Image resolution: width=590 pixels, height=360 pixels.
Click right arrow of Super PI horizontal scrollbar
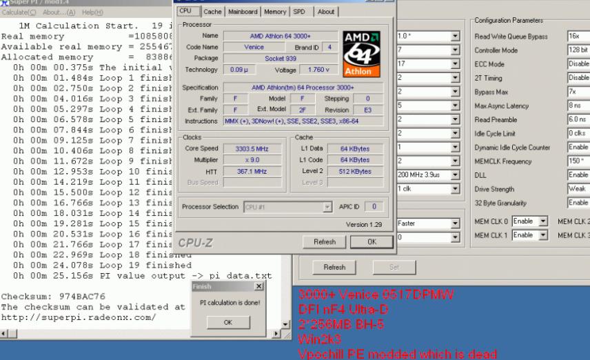click(x=276, y=334)
